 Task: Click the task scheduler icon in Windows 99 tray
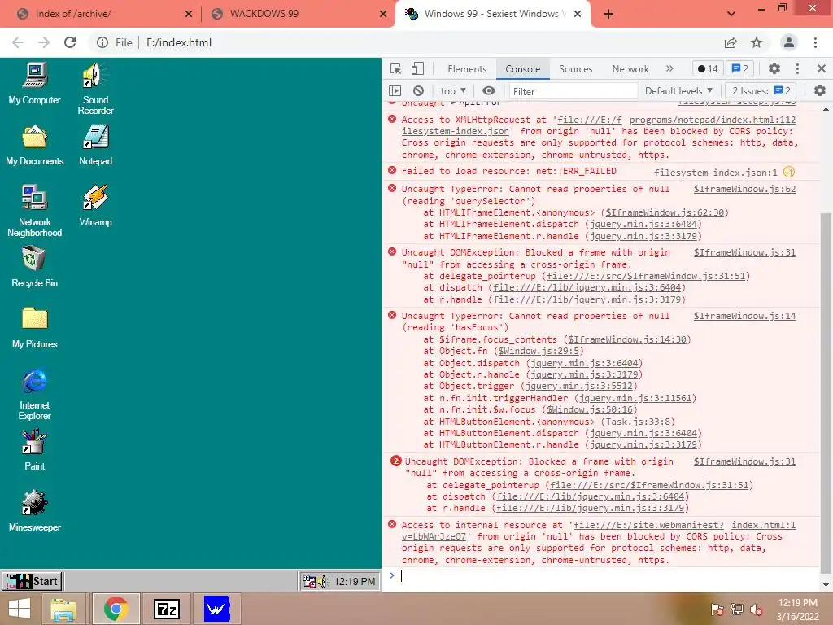point(309,582)
